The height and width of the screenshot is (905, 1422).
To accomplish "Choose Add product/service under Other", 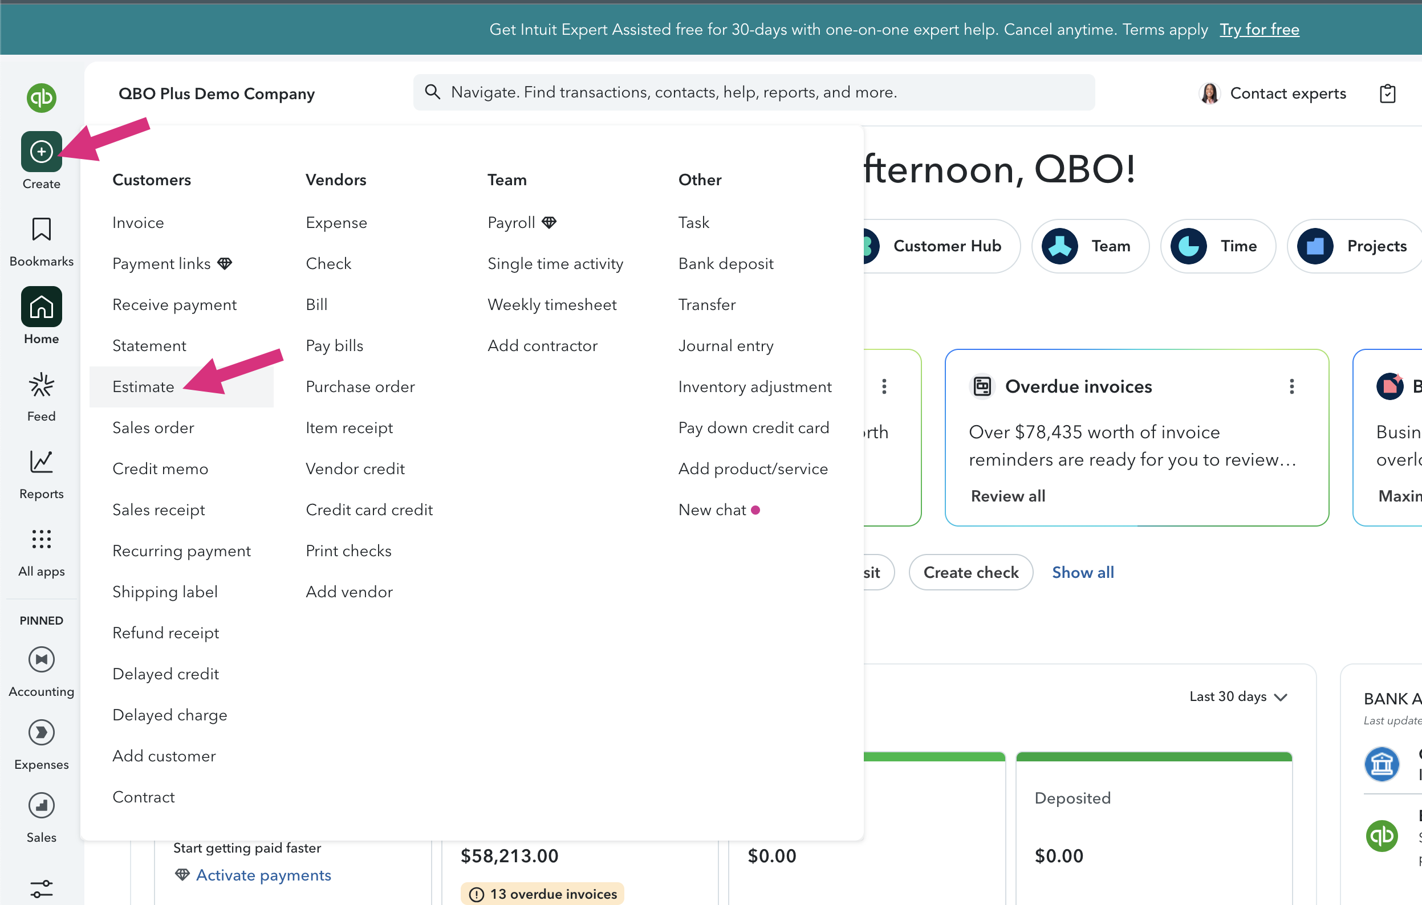I will pyautogui.click(x=753, y=468).
